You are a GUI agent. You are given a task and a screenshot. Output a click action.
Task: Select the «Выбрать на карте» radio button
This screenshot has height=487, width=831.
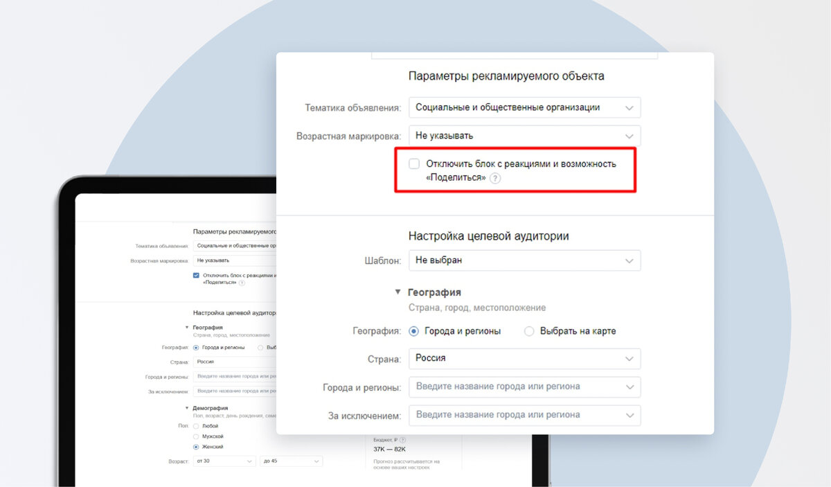[529, 331]
